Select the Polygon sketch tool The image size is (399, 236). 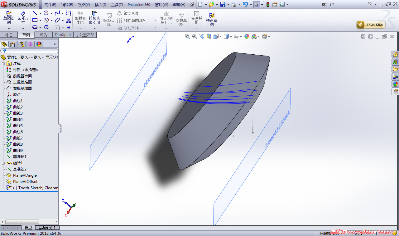tap(46, 27)
